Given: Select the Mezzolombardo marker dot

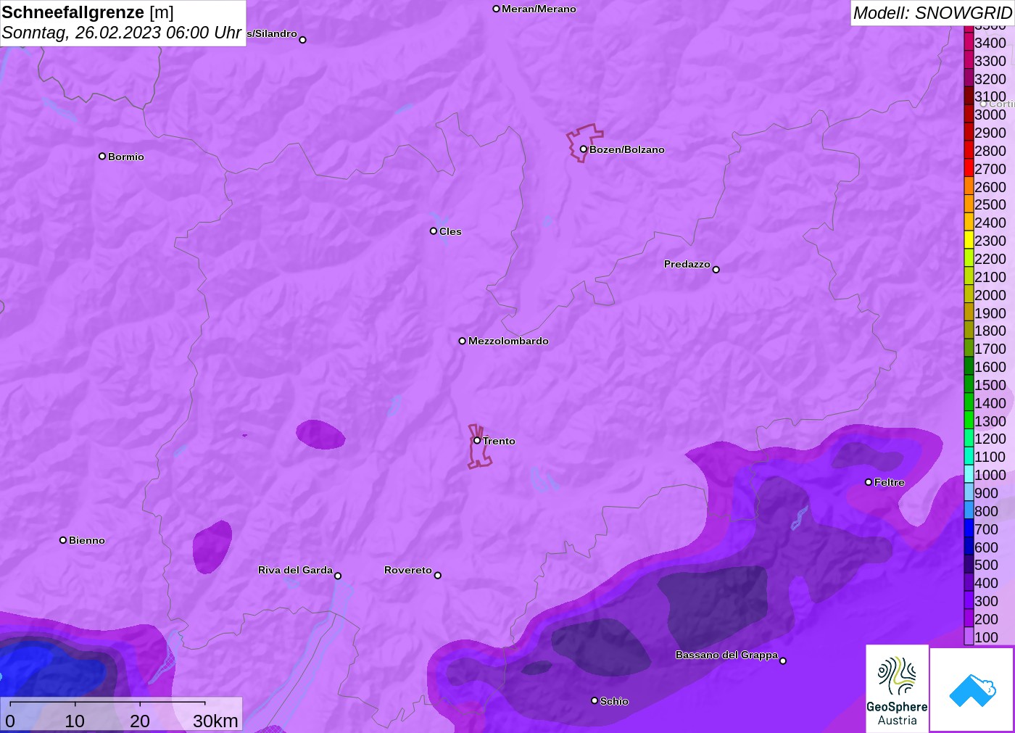Looking at the screenshot, I should point(462,341).
